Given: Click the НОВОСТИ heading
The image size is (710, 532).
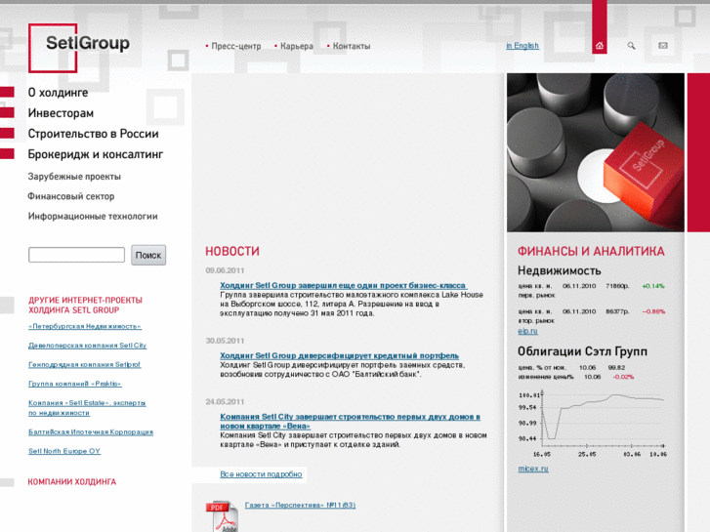Looking at the screenshot, I should [x=232, y=251].
